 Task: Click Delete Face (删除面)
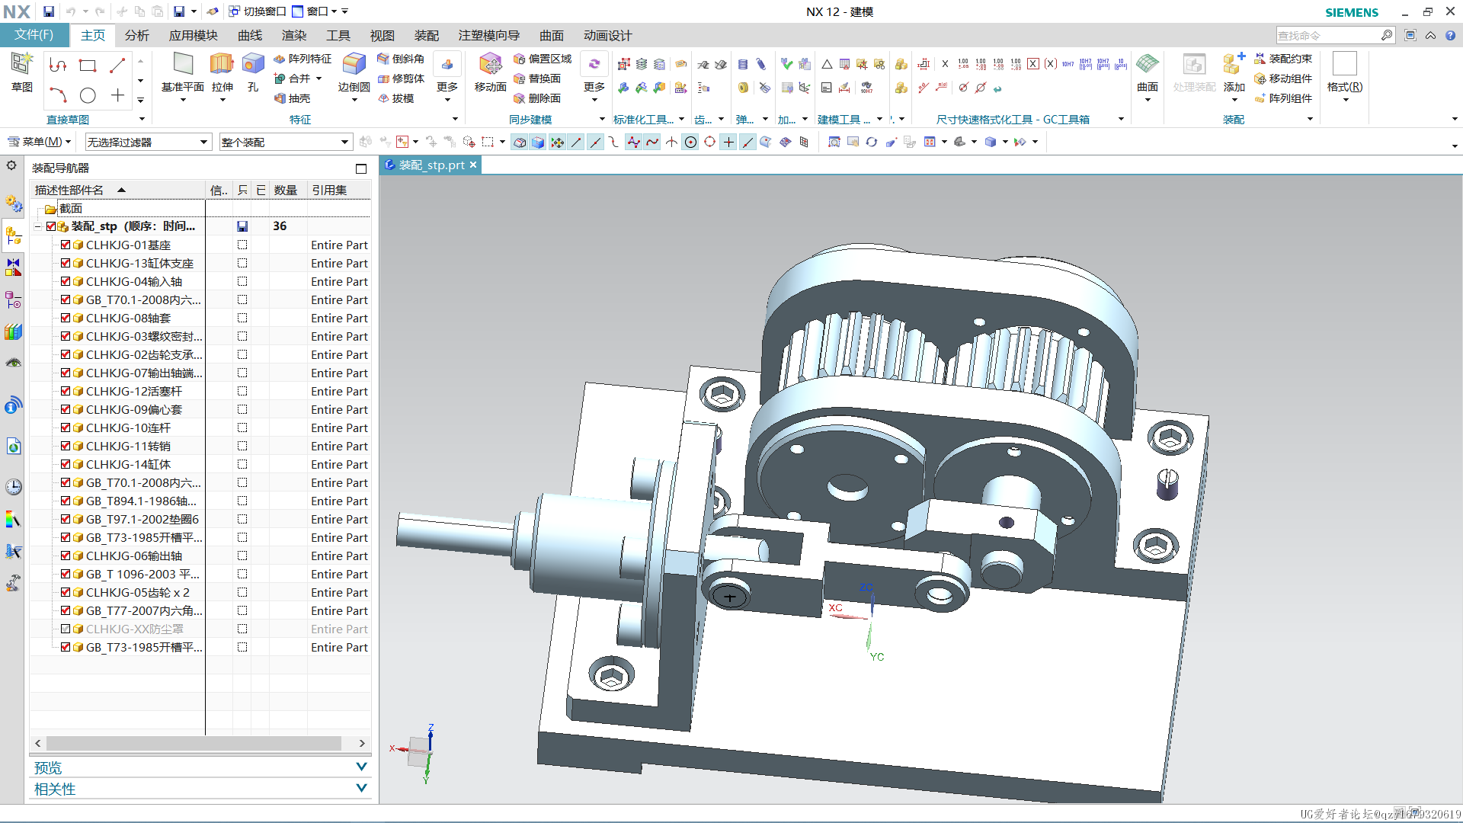click(537, 98)
